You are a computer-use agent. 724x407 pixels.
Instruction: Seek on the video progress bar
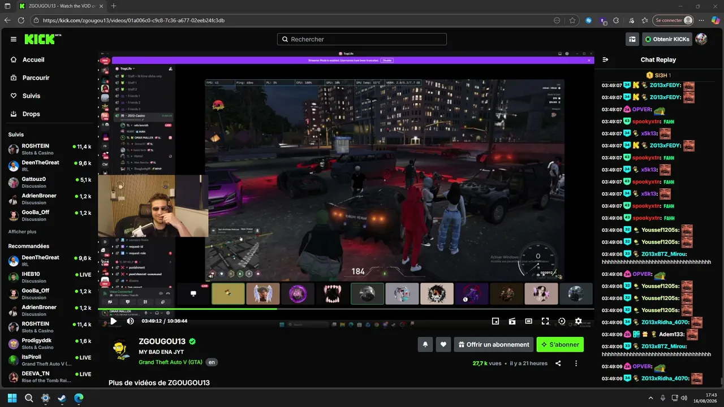click(346, 309)
